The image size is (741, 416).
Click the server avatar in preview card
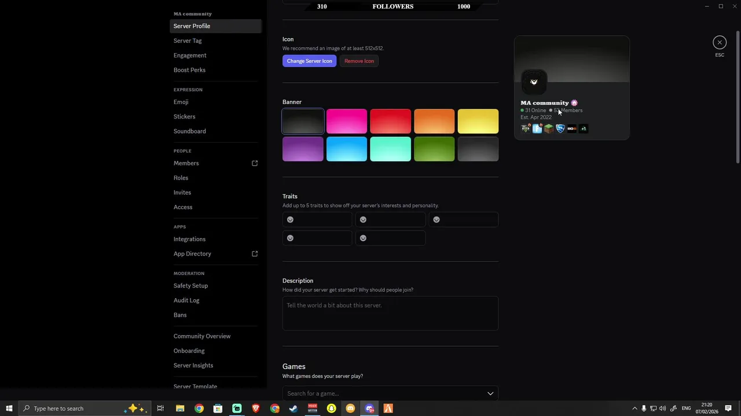[534, 82]
